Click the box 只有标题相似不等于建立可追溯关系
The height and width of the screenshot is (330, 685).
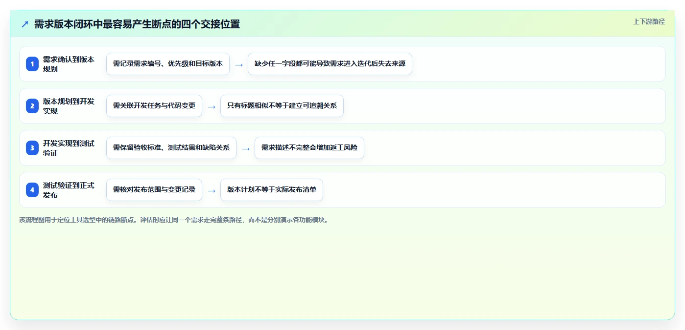[x=282, y=106]
